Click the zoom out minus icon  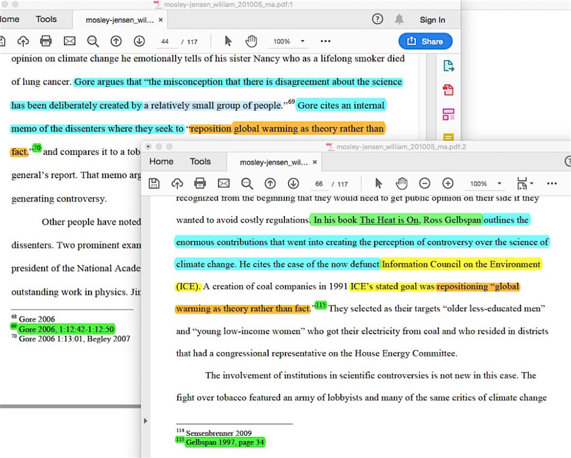pyautogui.click(x=424, y=183)
